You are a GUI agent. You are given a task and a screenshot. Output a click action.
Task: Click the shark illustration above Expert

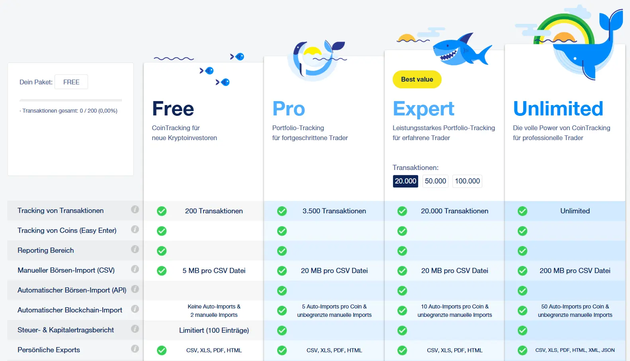(x=462, y=50)
